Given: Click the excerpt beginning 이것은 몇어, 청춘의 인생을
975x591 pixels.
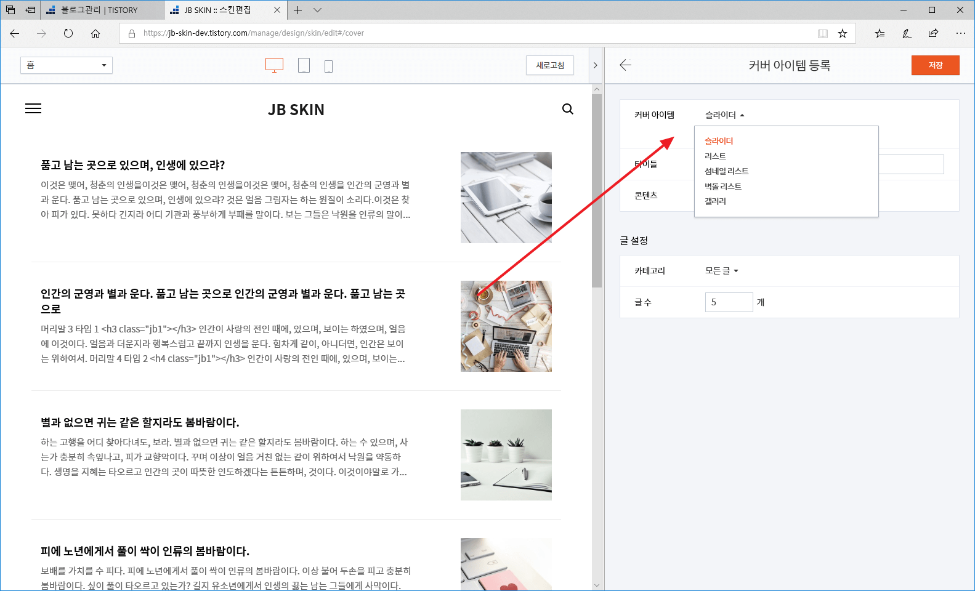Looking at the screenshot, I should coord(225,199).
